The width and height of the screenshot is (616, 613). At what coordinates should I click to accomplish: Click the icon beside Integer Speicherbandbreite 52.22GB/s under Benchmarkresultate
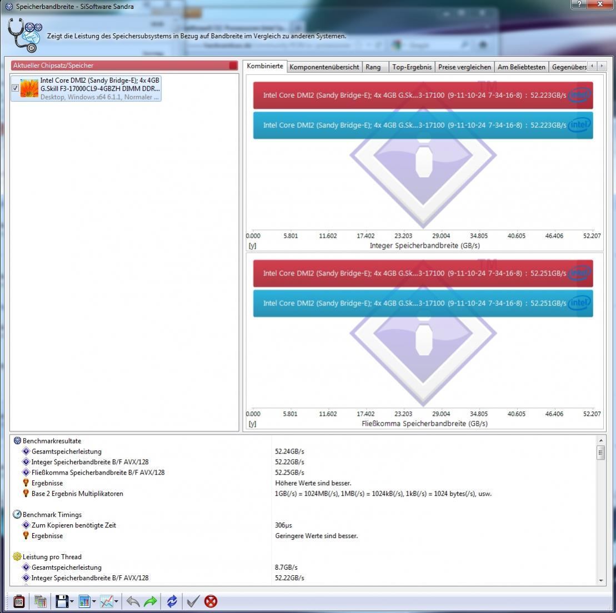pos(26,462)
